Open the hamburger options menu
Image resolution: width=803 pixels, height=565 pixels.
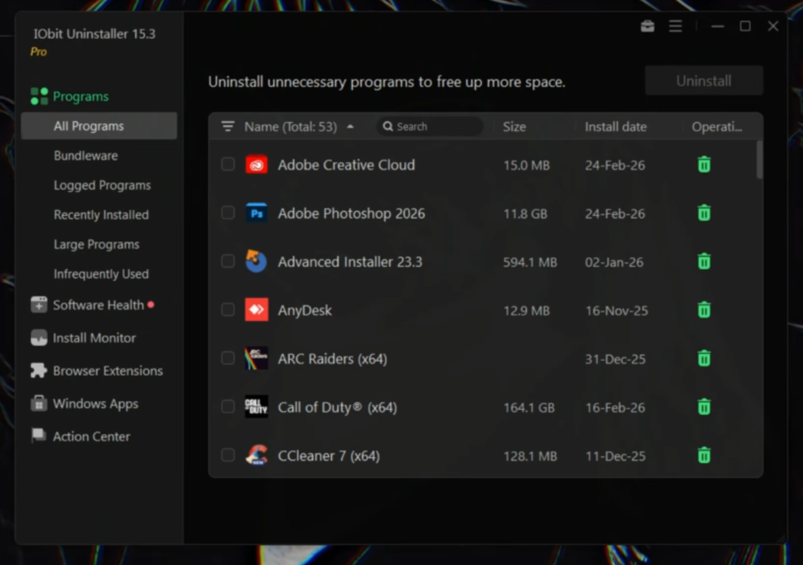pos(676,26)
